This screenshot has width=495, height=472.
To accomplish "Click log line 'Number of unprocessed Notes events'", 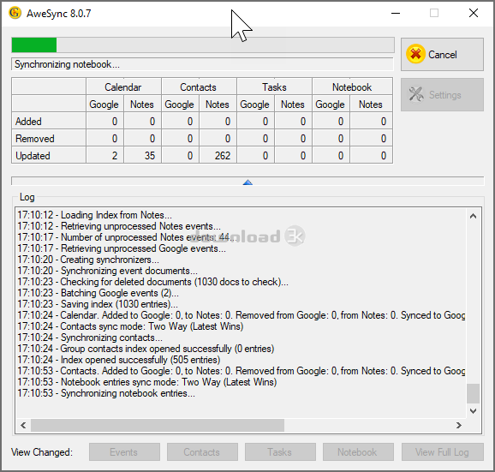I will point(126,237).
